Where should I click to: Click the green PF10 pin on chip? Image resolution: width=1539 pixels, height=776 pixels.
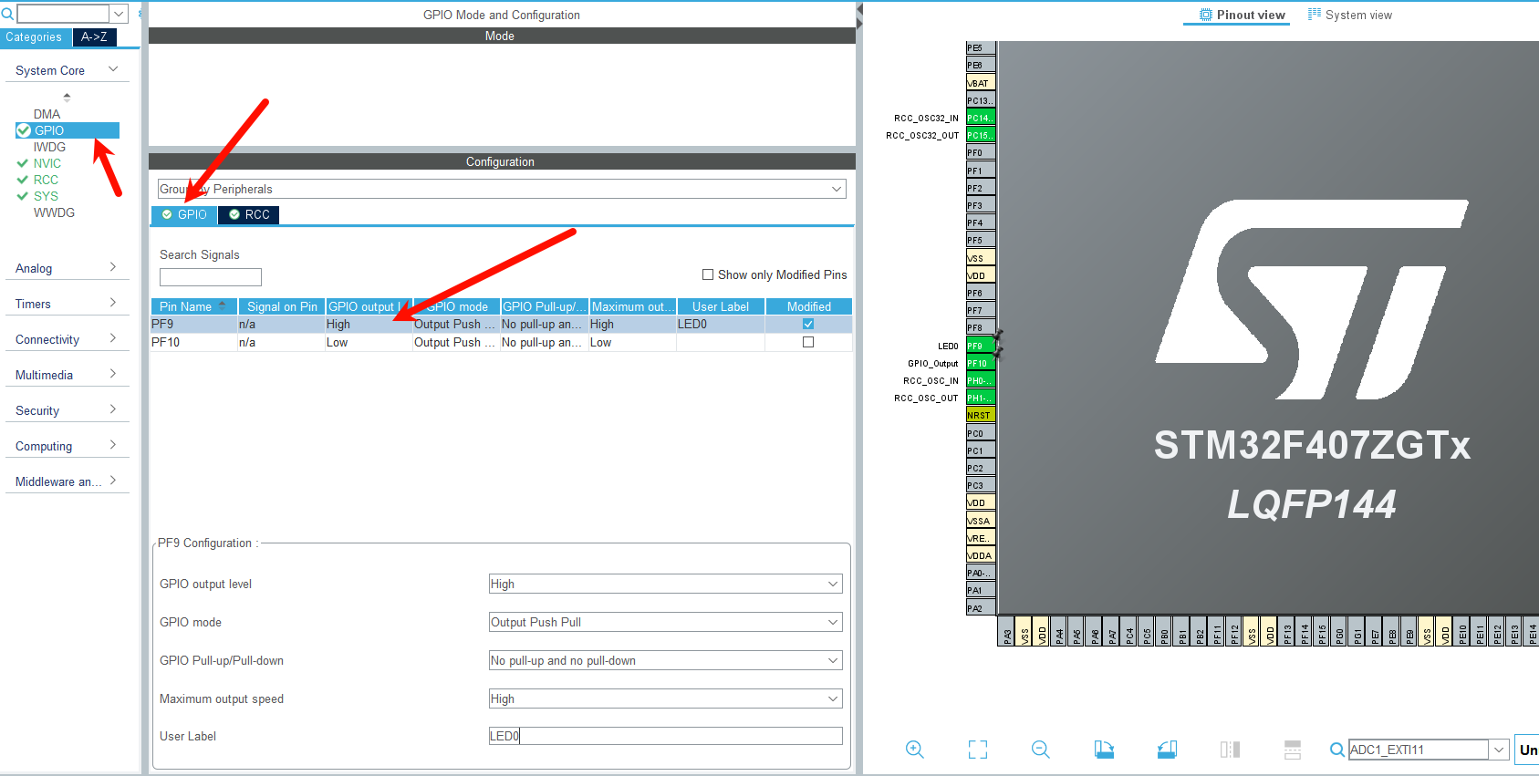[x=980, y=363]
